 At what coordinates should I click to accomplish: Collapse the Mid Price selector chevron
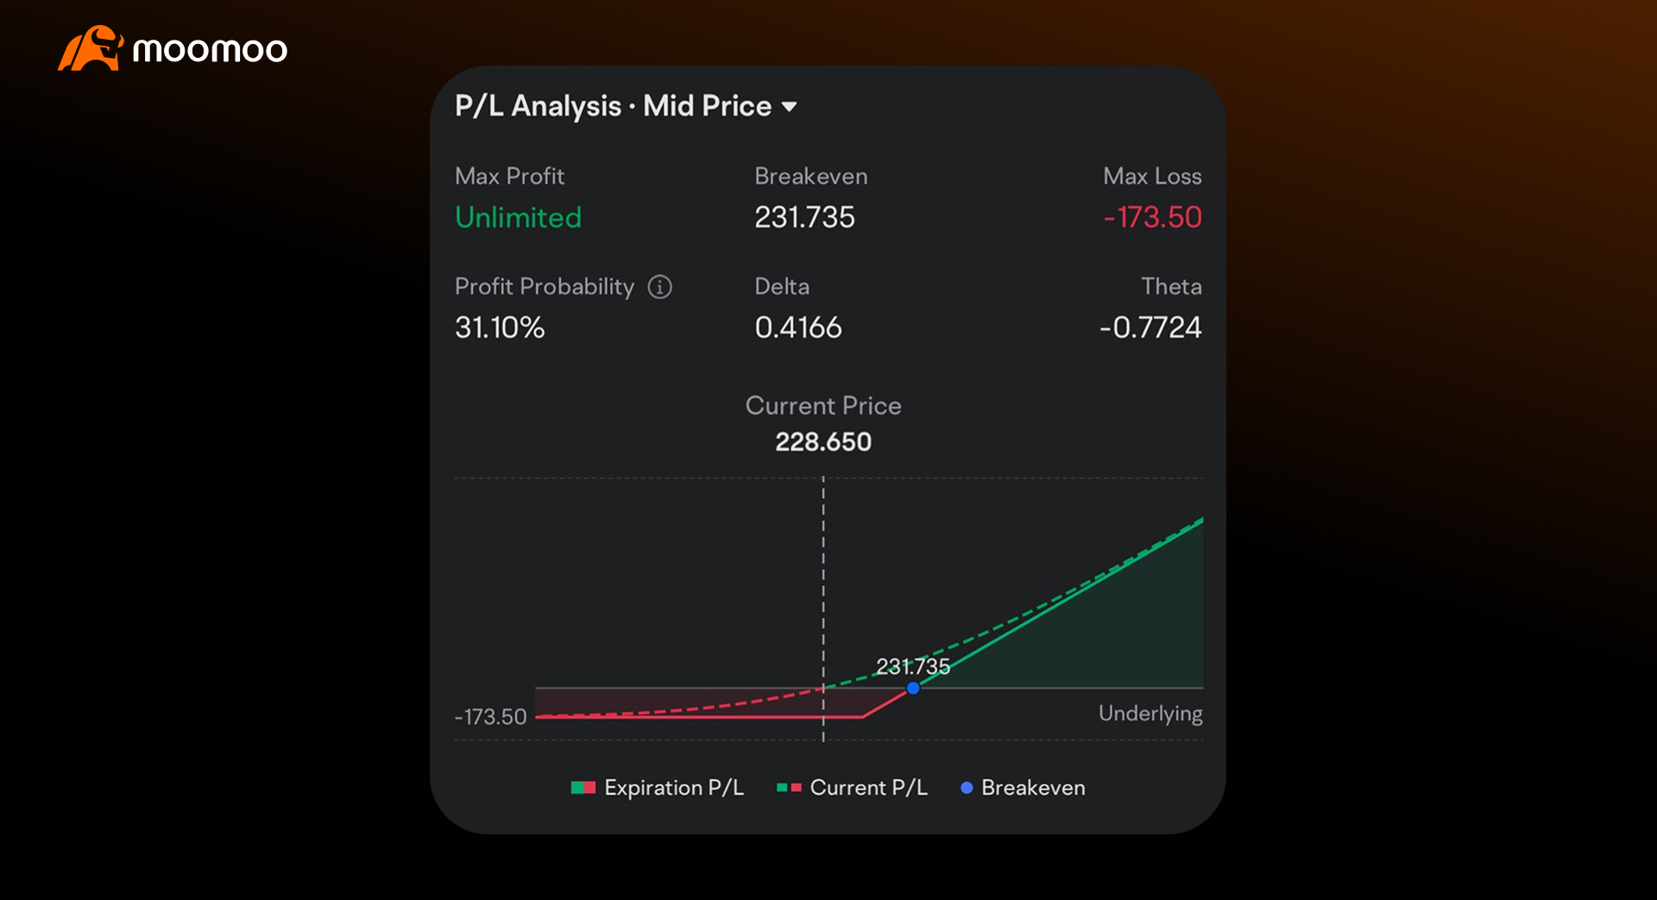790,106
